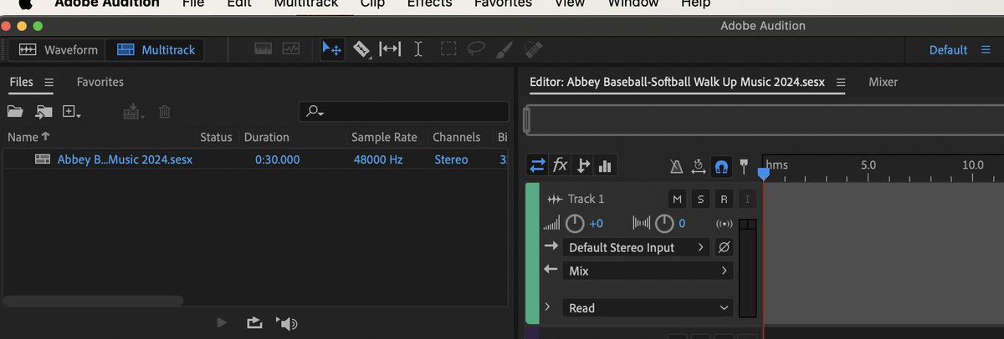Show Spectral Frequency Display

tap(264, 49)
